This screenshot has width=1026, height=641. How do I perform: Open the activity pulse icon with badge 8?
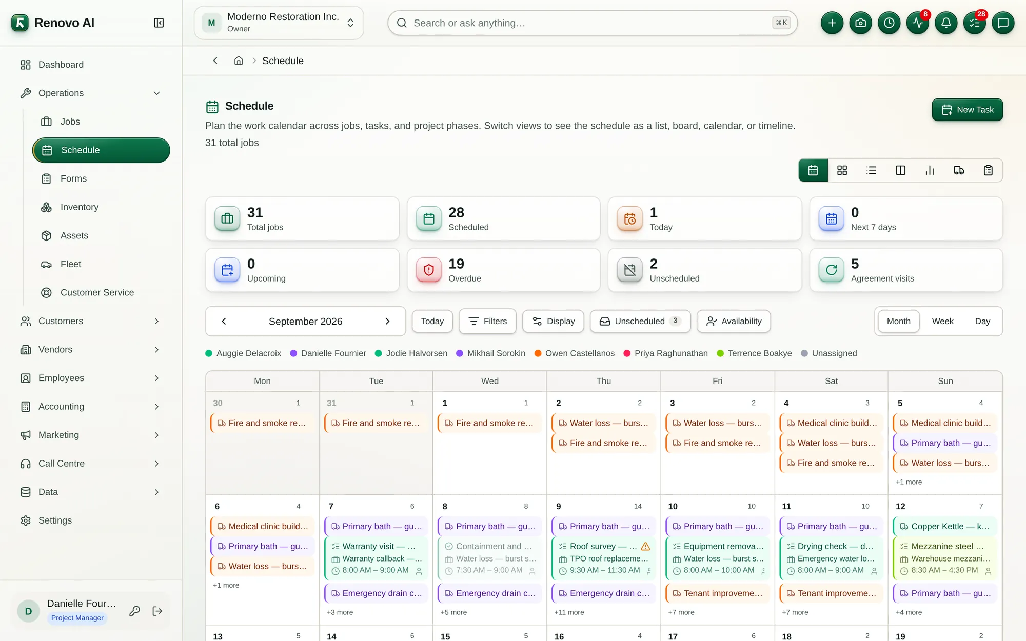tap(918, 23)
